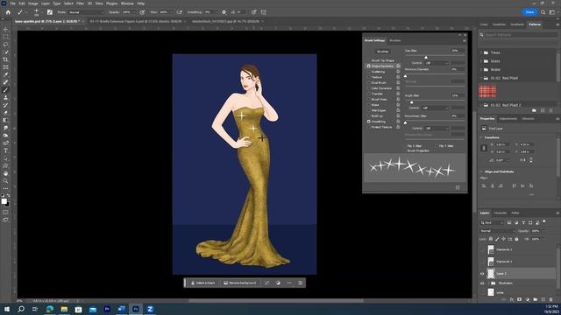Expand the Grass pattern folder
This screenshot has width=561, height=315.
[x=481, y=61]
